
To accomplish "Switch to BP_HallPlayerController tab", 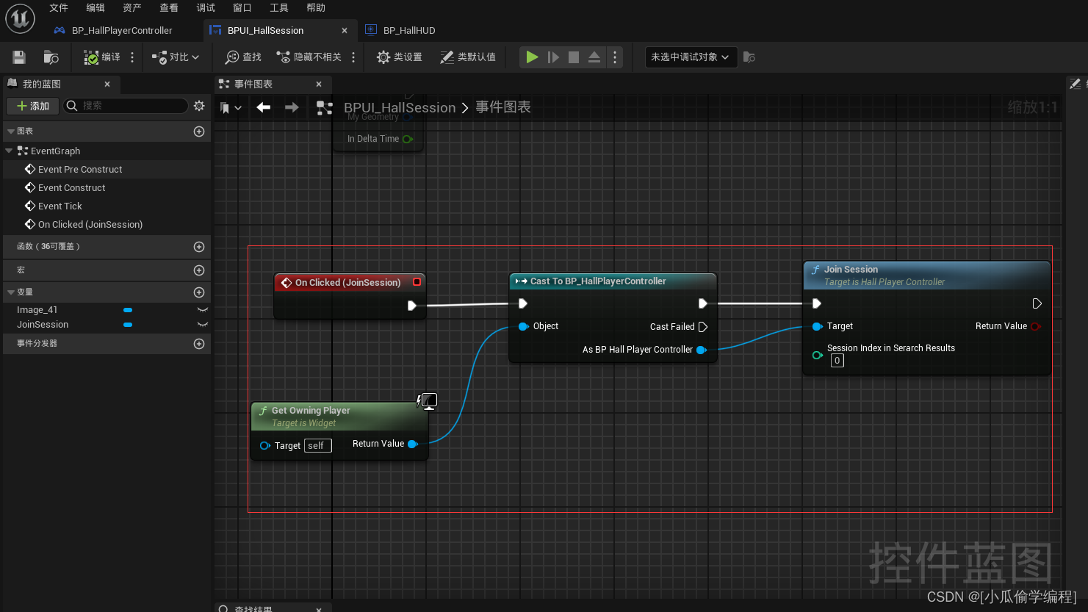I will pyautogui.click(x=114, y=30).
